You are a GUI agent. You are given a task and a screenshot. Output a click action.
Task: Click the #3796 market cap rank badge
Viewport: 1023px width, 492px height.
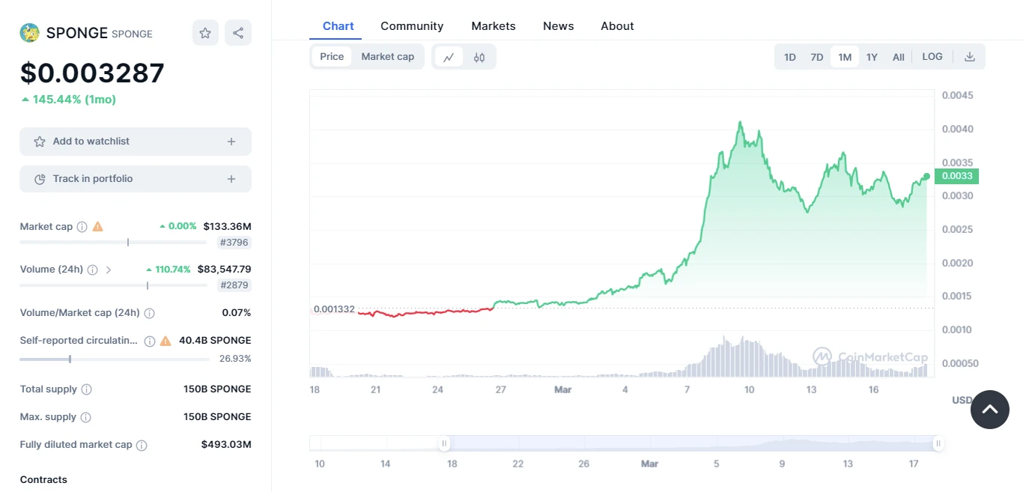(234, 243)
